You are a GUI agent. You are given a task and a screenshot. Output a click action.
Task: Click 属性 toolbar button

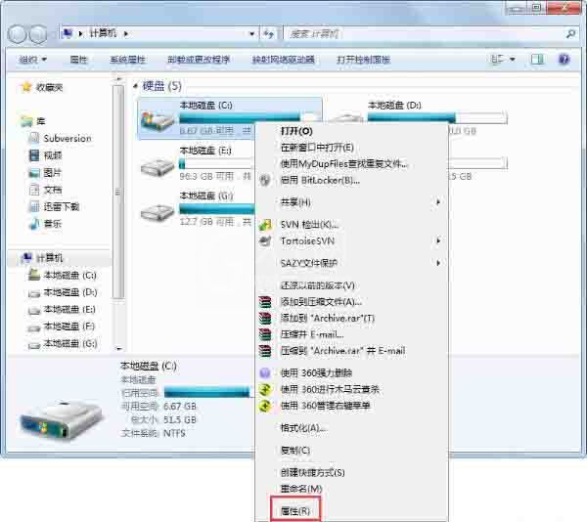pos(78,60)
